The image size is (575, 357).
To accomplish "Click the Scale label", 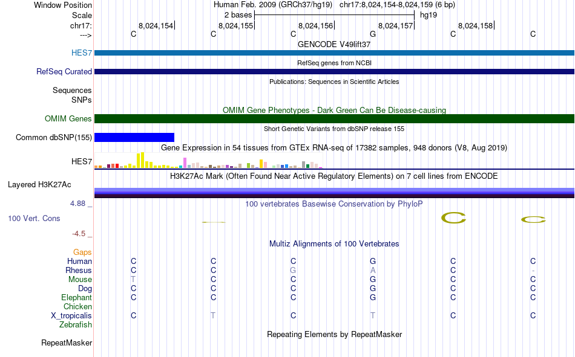I will tap(82, 15).
